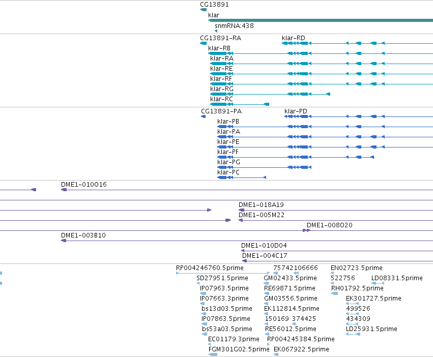The image size is (433, 357).
Task: Click the DME1-010D04 clone label
Action: click(x=264, y=246)
